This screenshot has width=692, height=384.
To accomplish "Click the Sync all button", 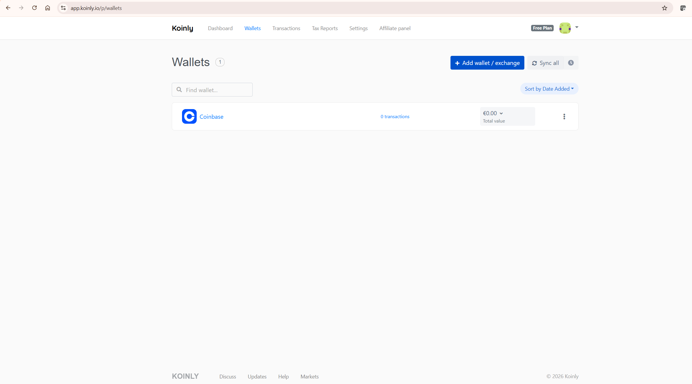I will click(545, 63).
